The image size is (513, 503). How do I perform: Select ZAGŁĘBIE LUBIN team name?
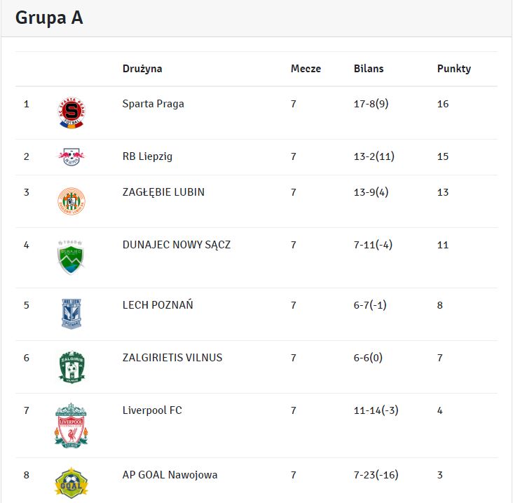click(163, 192)
